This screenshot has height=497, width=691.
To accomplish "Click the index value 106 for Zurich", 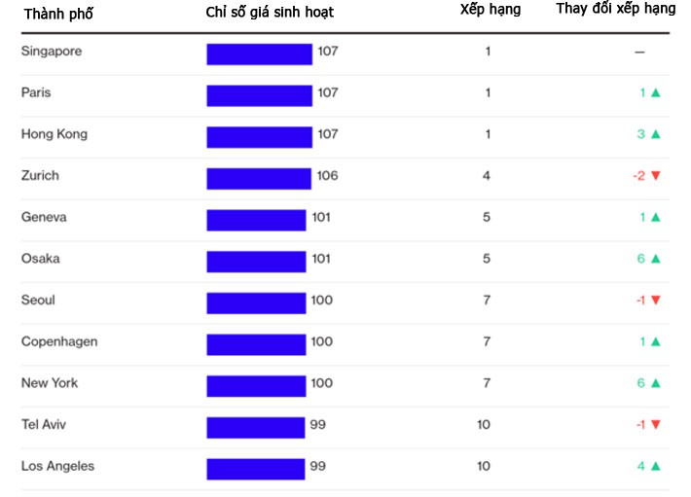I will (x=328, y=176).
